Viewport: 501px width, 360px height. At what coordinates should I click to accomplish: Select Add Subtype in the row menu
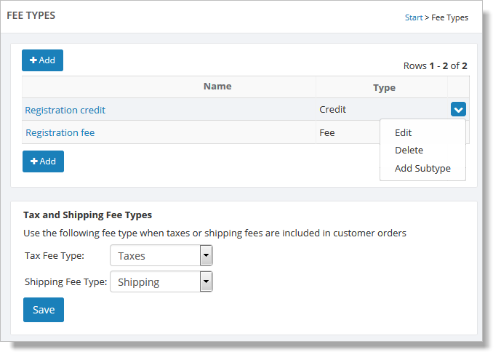coord(422,169)
